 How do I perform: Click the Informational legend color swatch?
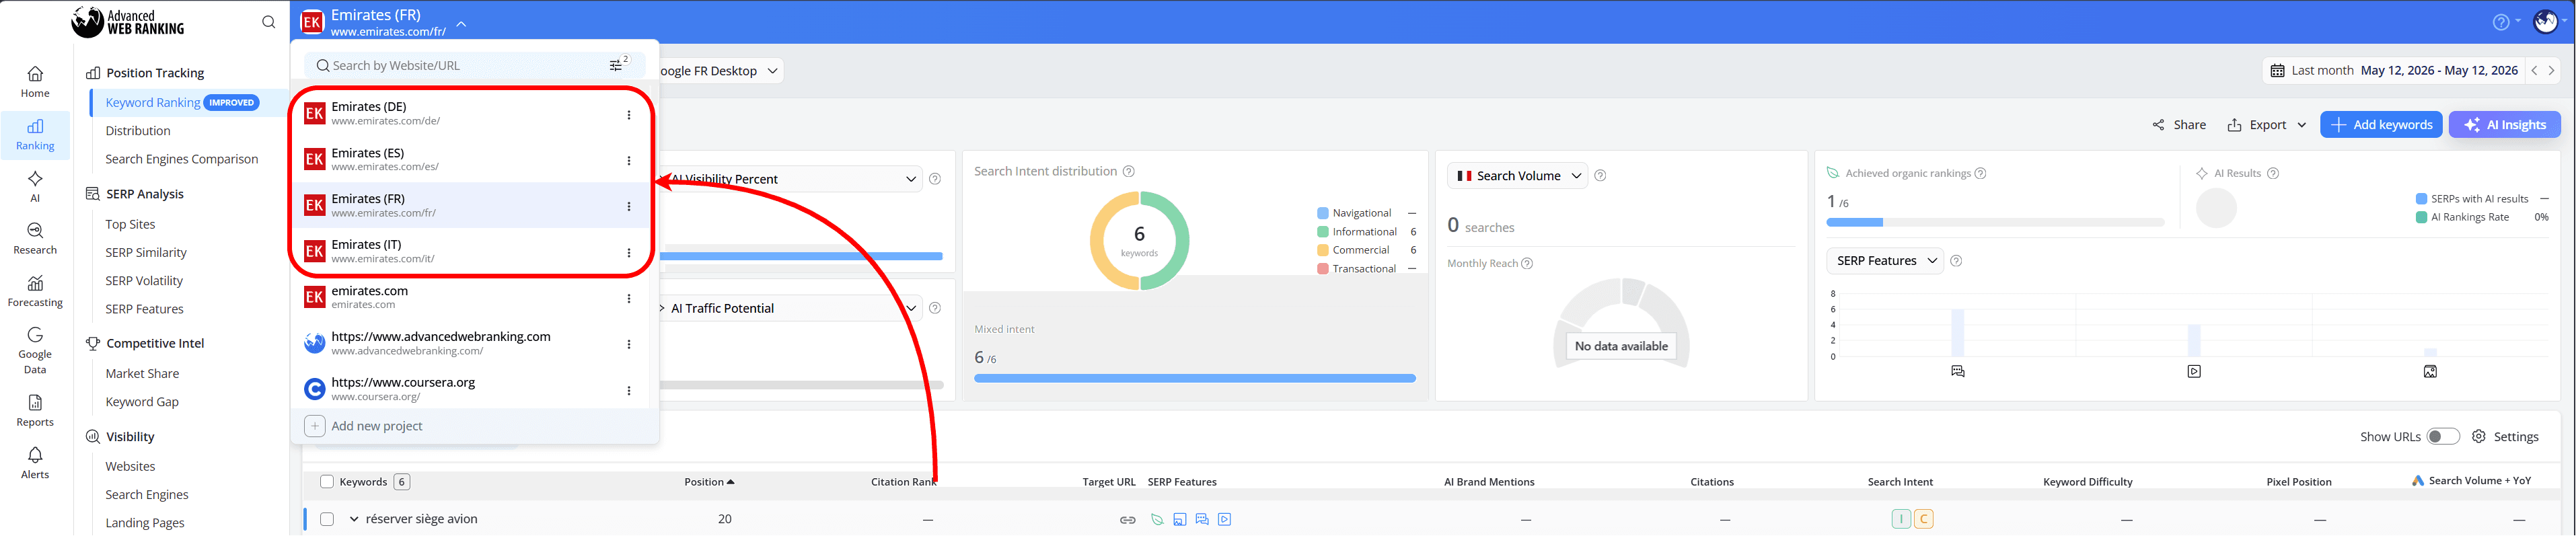pos(1323,232)
